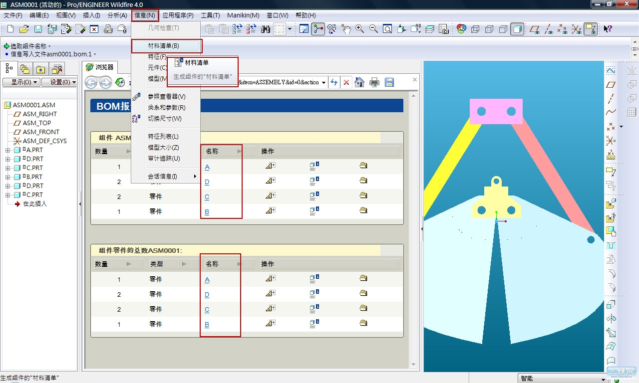Click the context help arrow-question icon
639x383 pixels.
coord(608,29)
